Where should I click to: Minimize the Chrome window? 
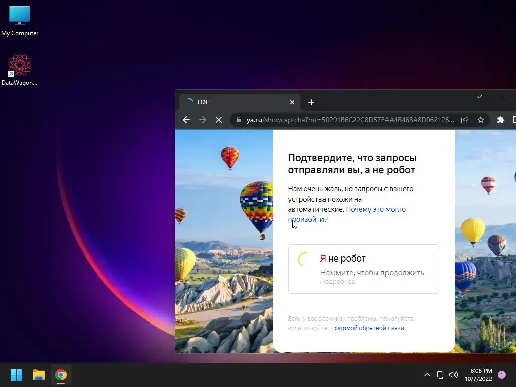point(502,97)
